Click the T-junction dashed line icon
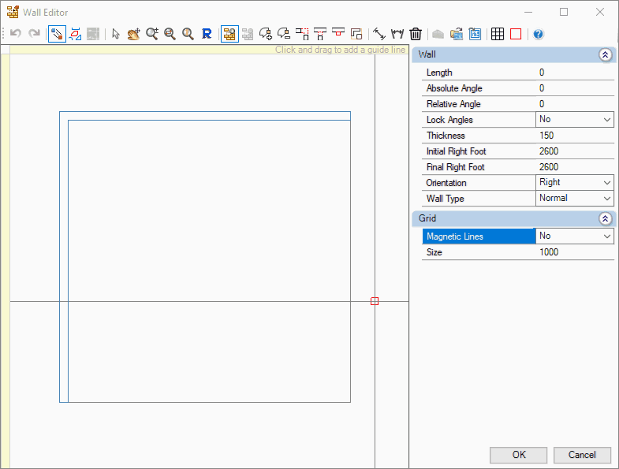 (320, 34)
